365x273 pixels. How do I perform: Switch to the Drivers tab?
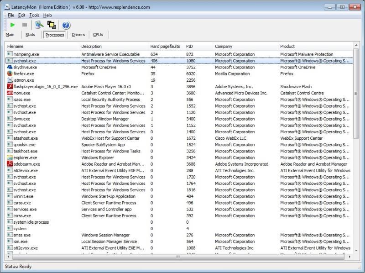[78, 35]
